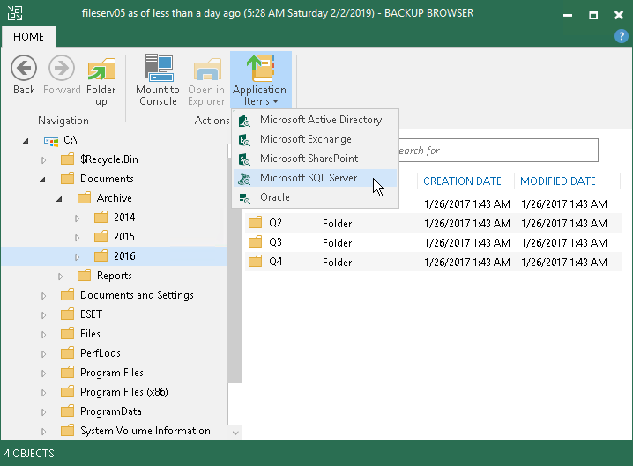Select Microsoft Exchange menu entry

click(305, 139)
